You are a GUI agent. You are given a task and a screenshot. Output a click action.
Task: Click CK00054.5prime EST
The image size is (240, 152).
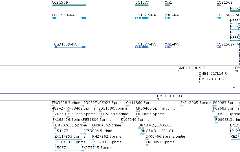137,117
